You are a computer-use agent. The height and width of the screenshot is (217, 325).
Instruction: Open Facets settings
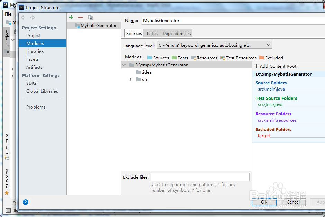(x=32, y=59)
